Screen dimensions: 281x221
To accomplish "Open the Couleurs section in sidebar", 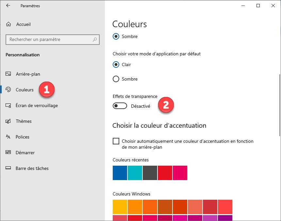I will (25, 90).
